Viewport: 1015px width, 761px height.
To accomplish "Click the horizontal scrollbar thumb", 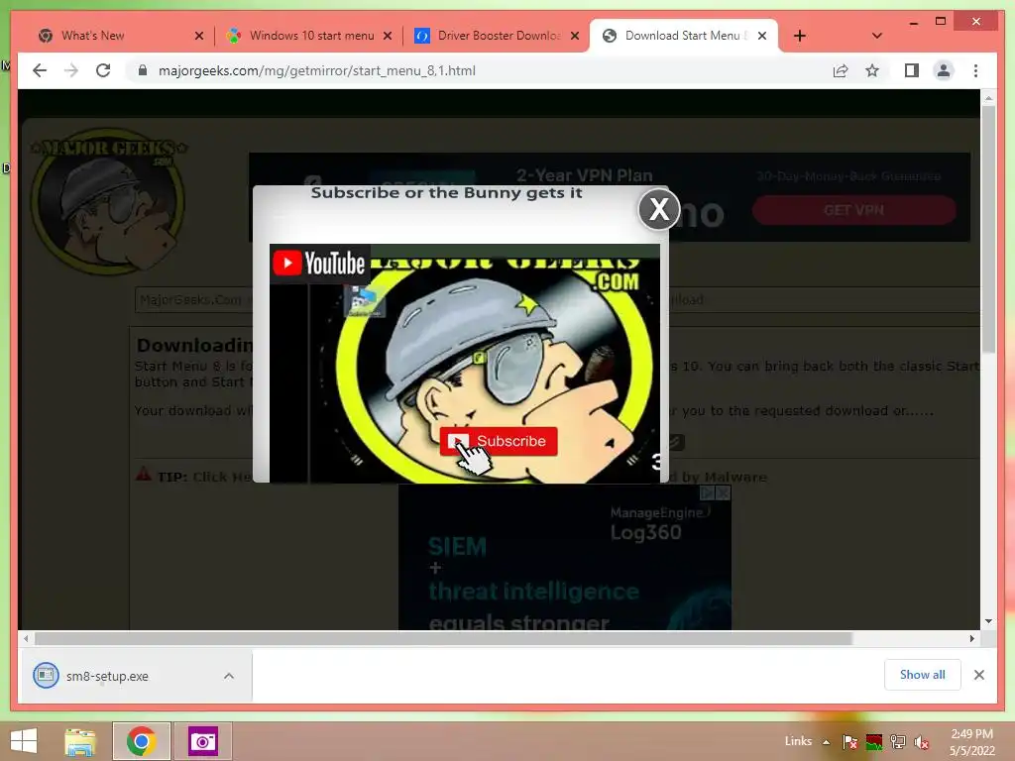I will pyautogui.click(x=443, y=639).
